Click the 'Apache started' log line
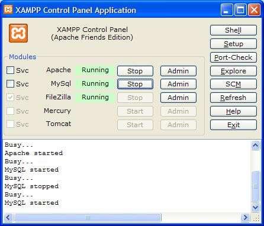This screenshot has width=264, height=226. coord(34,153)
